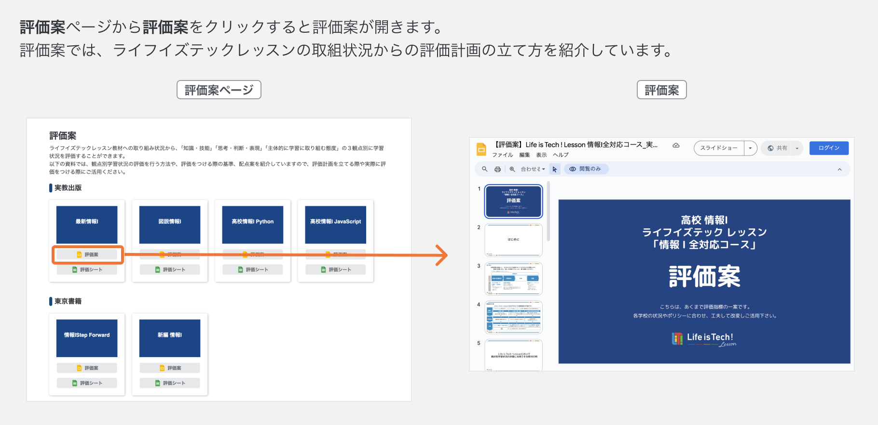Open the ヘルプ menu
878x425 pixels.
[561, 155]
